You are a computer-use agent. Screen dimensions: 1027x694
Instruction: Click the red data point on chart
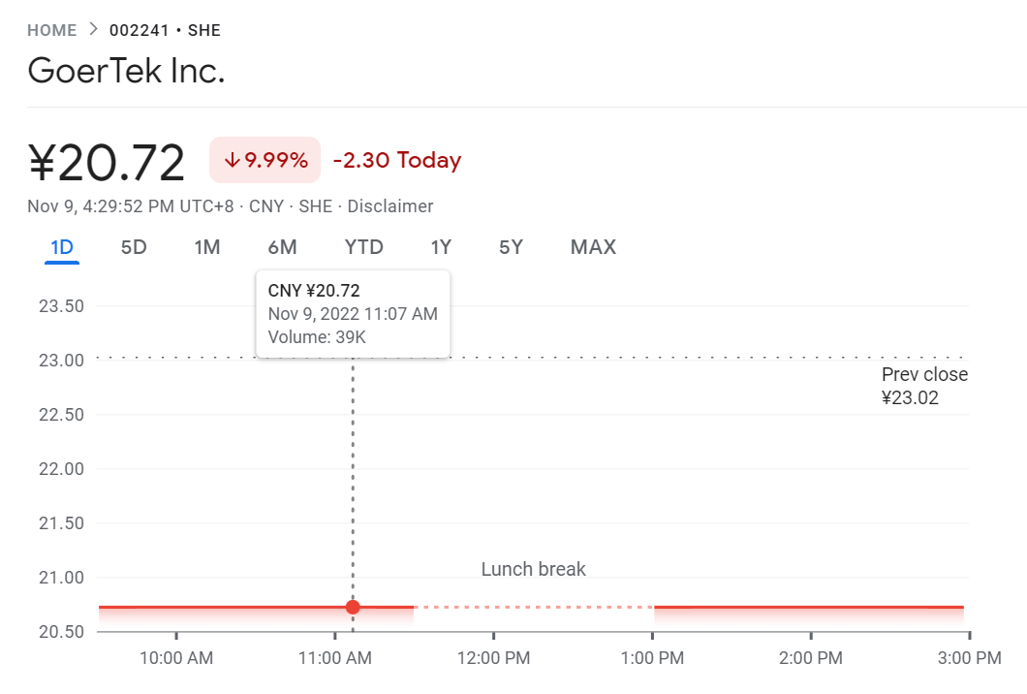point(353,608)
